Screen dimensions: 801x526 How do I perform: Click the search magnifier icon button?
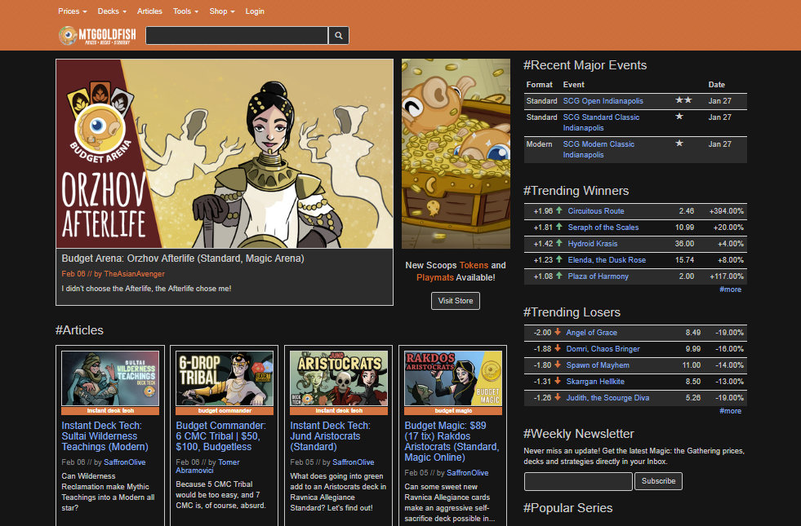[x=338, y=36]
